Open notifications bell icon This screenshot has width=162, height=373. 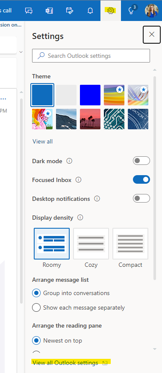[x=90, y=11]
